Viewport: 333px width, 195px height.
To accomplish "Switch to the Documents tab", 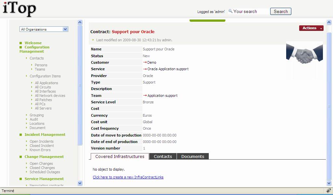I will point(193,156).
